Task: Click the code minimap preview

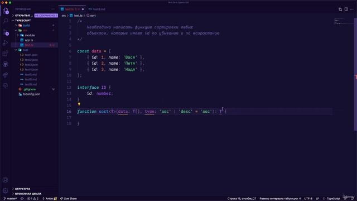Action: tap(344, 22)
